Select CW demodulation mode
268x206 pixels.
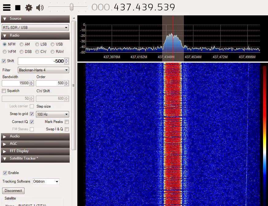click(37, 52)
